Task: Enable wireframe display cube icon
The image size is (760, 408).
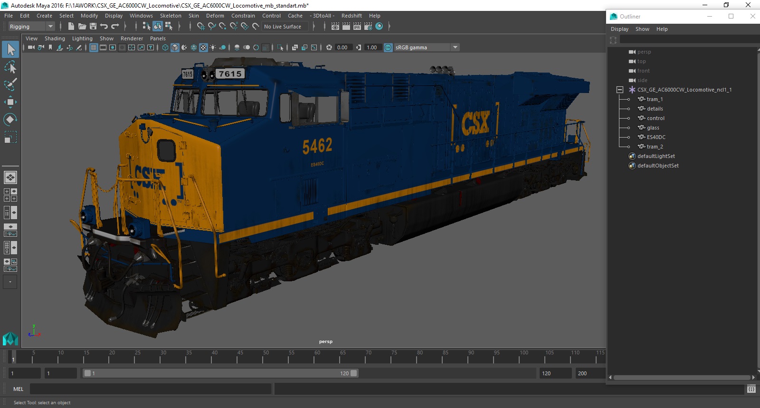Action: [x=165, y=47]
